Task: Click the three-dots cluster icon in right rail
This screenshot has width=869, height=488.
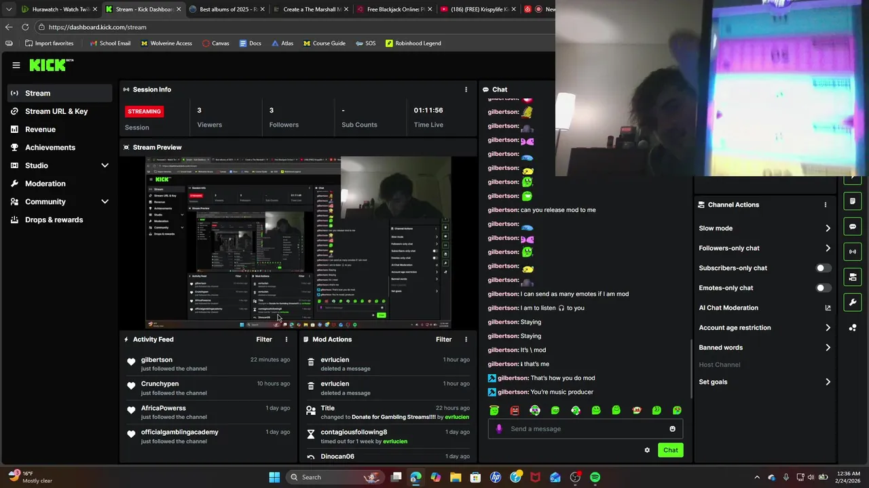Action: tap(853, 328)
